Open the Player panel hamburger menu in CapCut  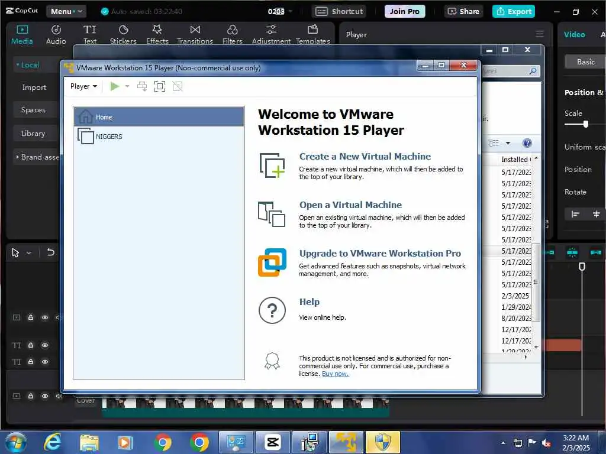pyautogui.click(x=540, y=34)
